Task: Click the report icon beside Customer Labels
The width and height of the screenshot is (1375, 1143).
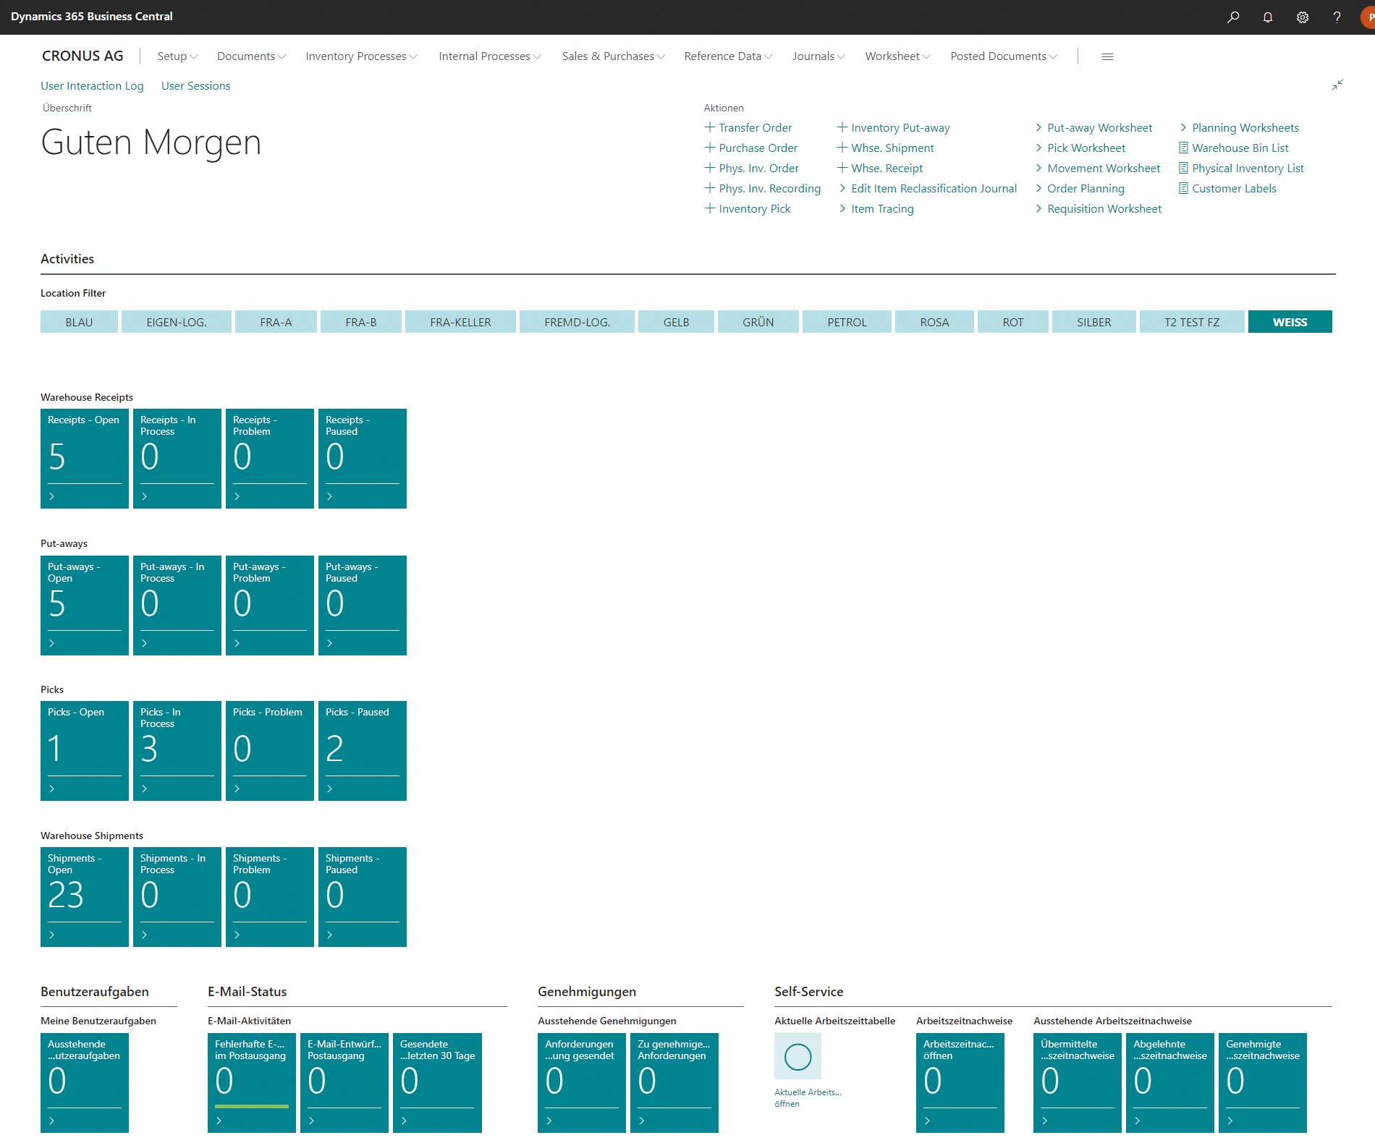Action: (1183, 188)
